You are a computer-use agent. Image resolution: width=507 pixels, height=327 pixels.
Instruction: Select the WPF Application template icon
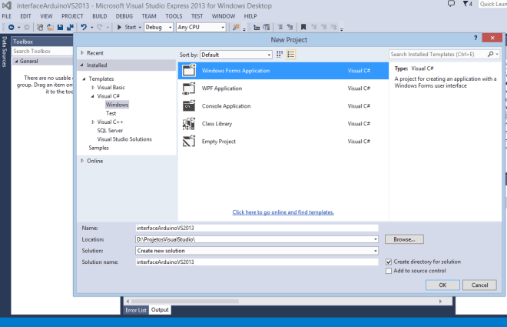click(189, 88)
